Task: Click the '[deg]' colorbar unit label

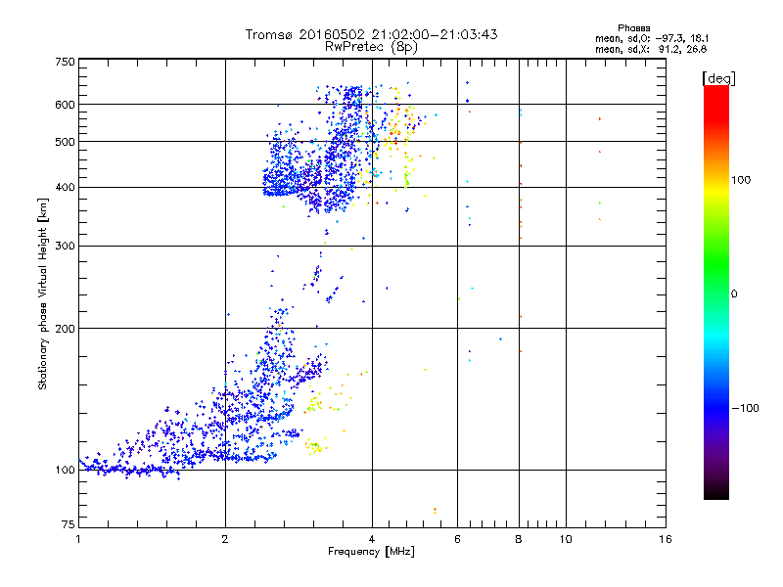Action: click(718, 78)
